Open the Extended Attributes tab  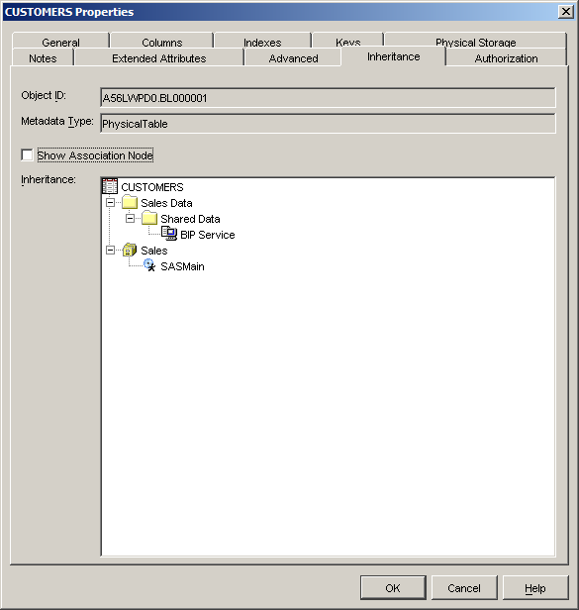coord(159,57)
